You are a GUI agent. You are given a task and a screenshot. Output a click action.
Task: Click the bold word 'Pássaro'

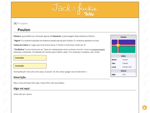(x=17, y=36)
